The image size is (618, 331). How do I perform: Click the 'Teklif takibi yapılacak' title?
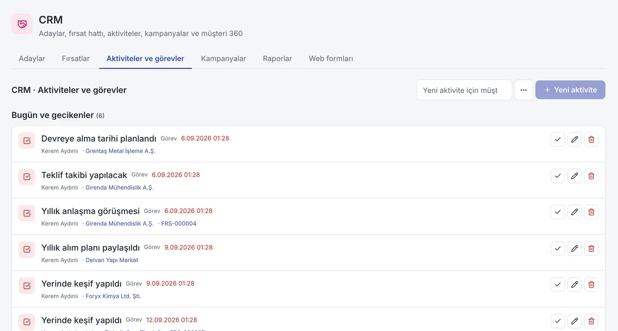84,175
